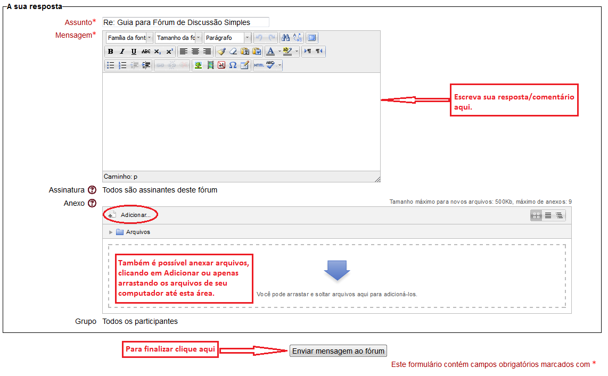Switch attachments to icon view
Screen dimensions: 608x376
536,215
